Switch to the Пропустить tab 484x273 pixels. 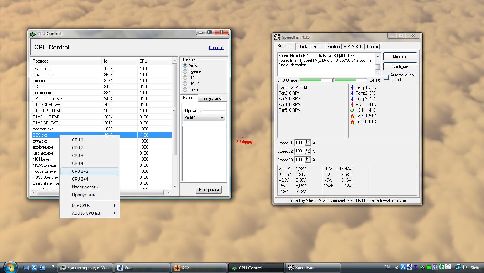click(210, 98)
